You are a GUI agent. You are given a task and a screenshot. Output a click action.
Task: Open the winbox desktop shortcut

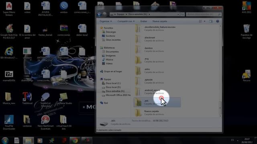click(x=64, y=8)
